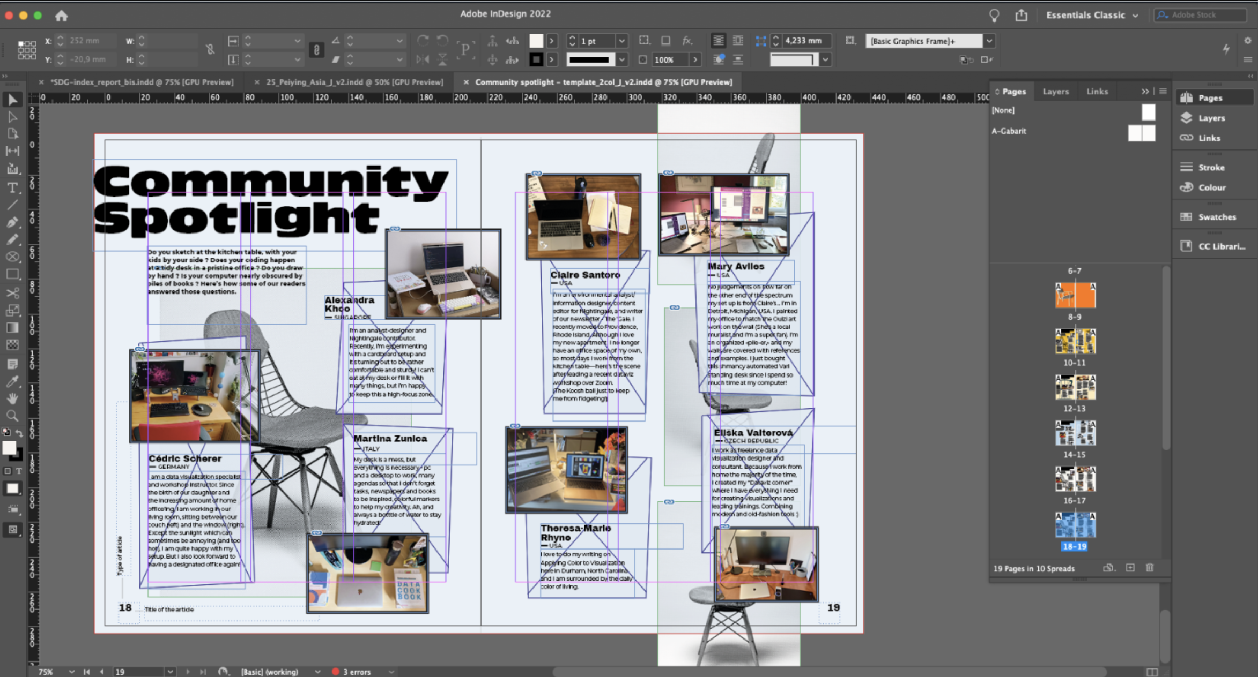Viewport: 1258px width, 677px height.
Task: Swap fill and stroke colors
Action: point(19,433)
